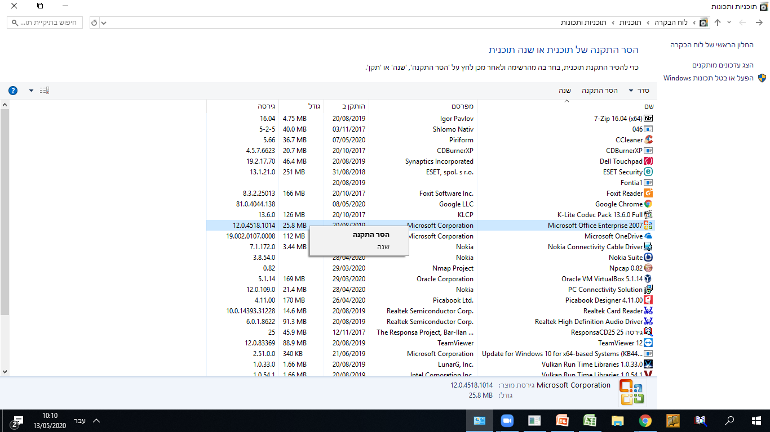Open the view options dropdown arrow
The height and width of the screenshot is (432, 770).
(x=31, y=91)
